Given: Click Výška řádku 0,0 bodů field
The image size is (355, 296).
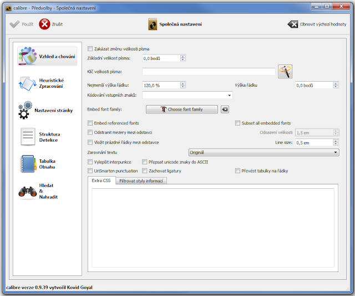Looking at the screenshot, I should [315, 86].
